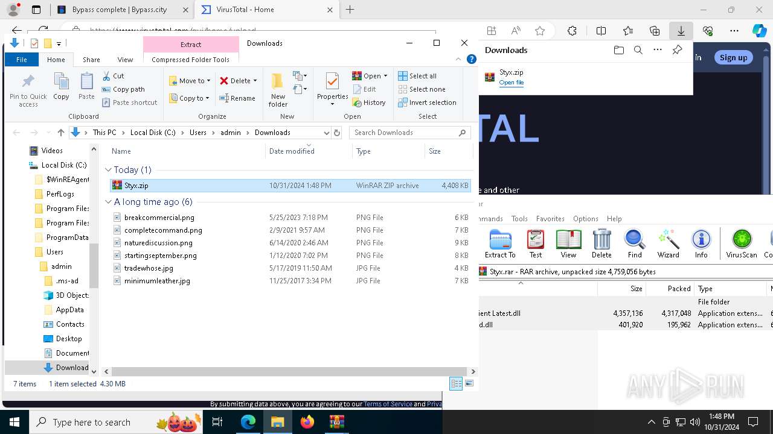
Task: Open the Move to dropdown
Action: coord(190,81)
